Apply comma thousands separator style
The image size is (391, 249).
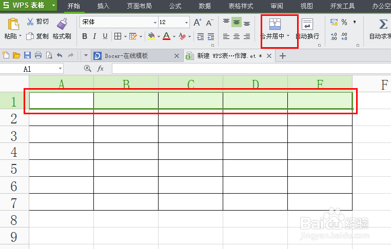click(x=355, y=22)
